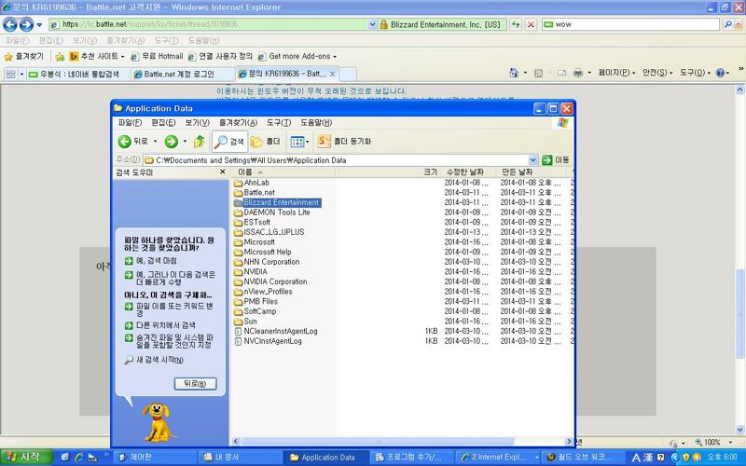The height and width of the screenshot is (466, 746).
Task: Open IE 페이지(P) dropdown menu
Action: click(617, 73)
